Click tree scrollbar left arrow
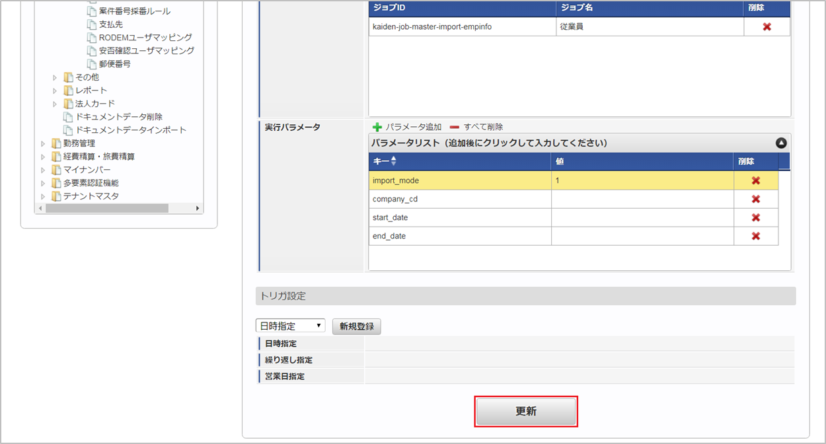 click(40, 208)
